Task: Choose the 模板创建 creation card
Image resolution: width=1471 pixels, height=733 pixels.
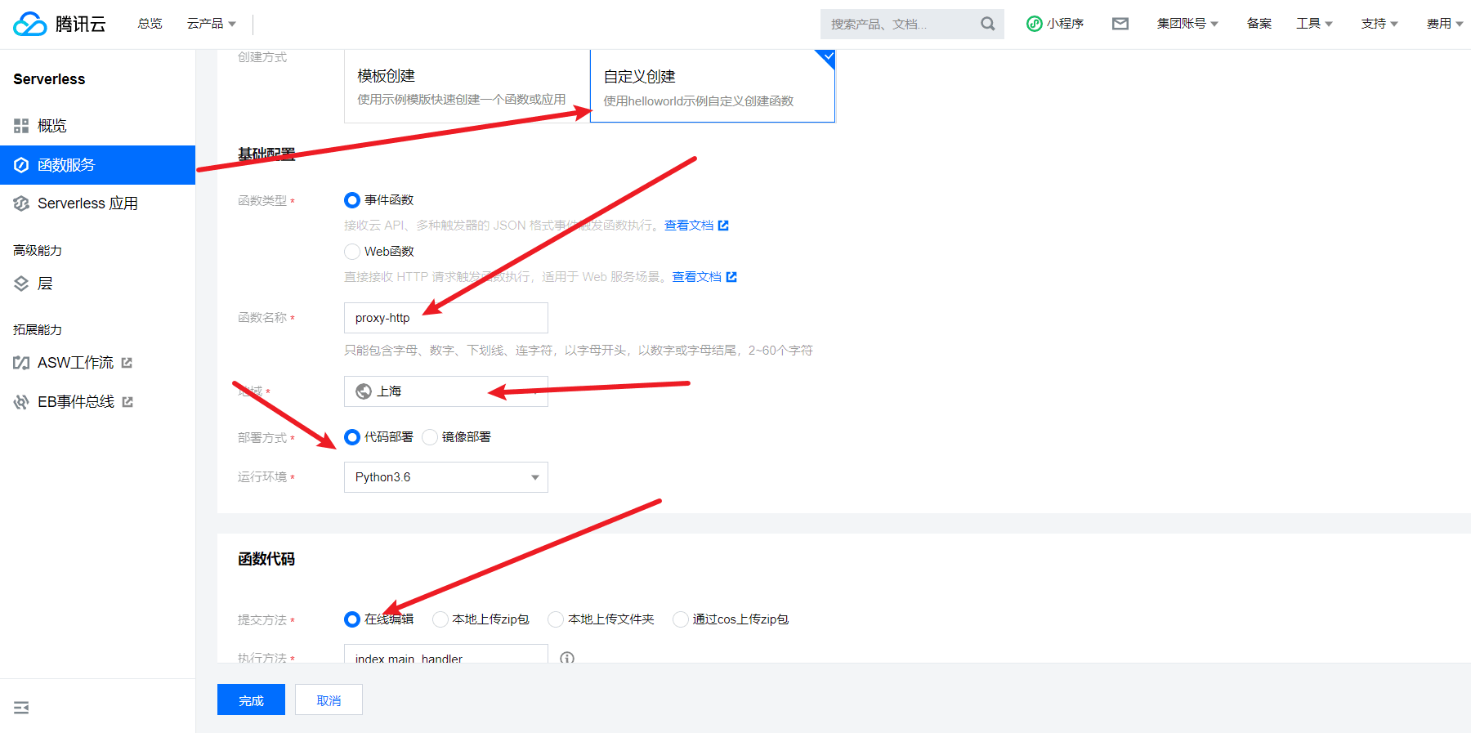Action: coord(467,86)
